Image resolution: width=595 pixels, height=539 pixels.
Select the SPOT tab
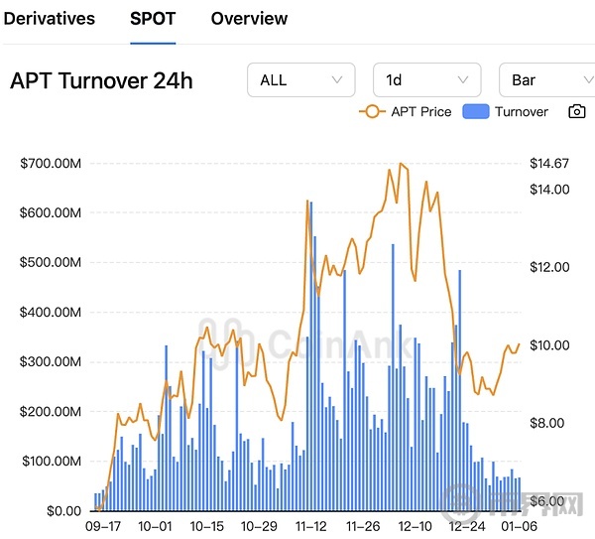[153, 19]
